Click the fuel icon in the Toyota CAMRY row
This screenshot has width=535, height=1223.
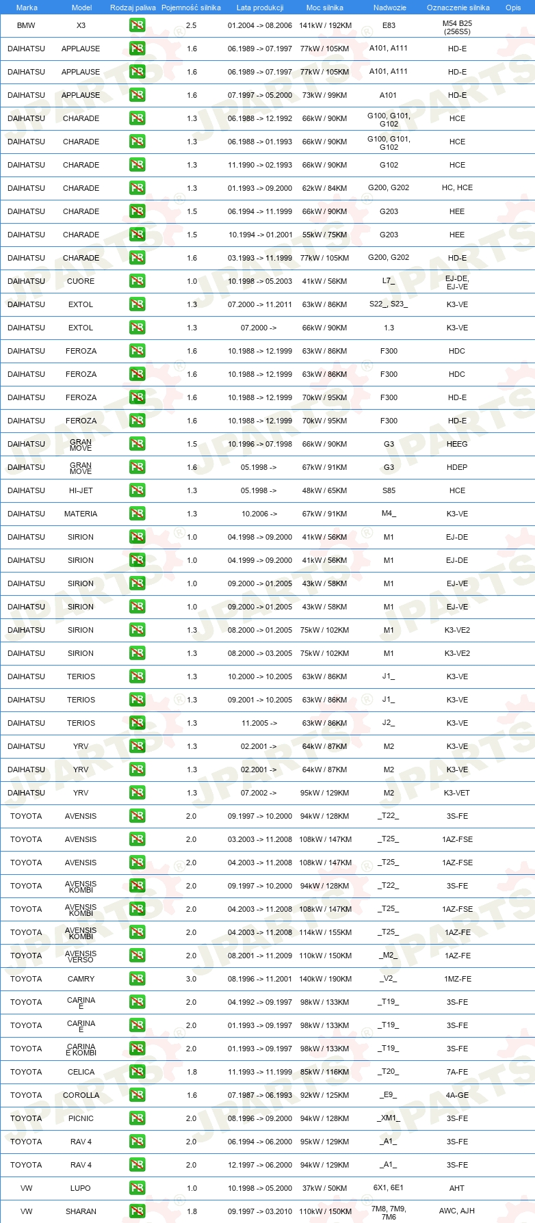coord(137,979)
